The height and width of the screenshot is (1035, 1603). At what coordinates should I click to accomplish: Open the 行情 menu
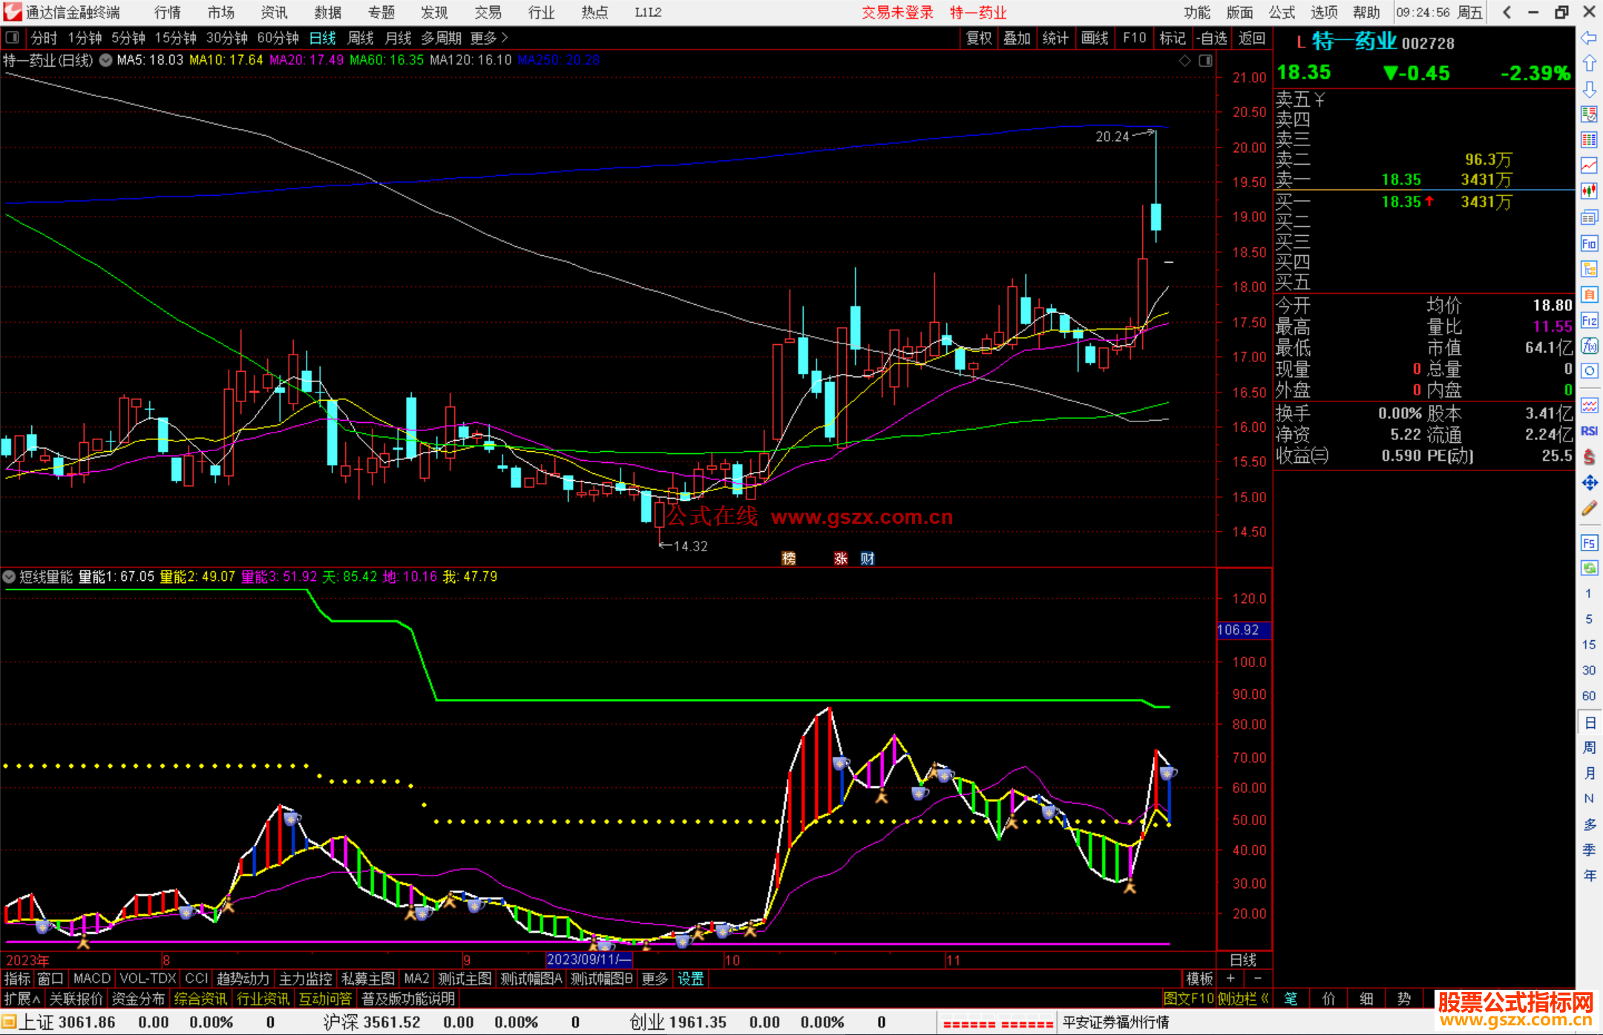pos(167,13)
